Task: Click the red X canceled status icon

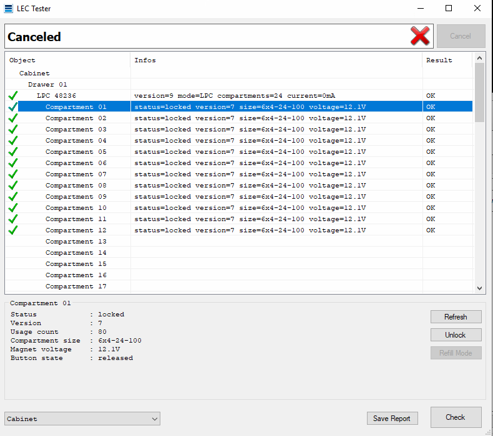Action: point(420,36)
